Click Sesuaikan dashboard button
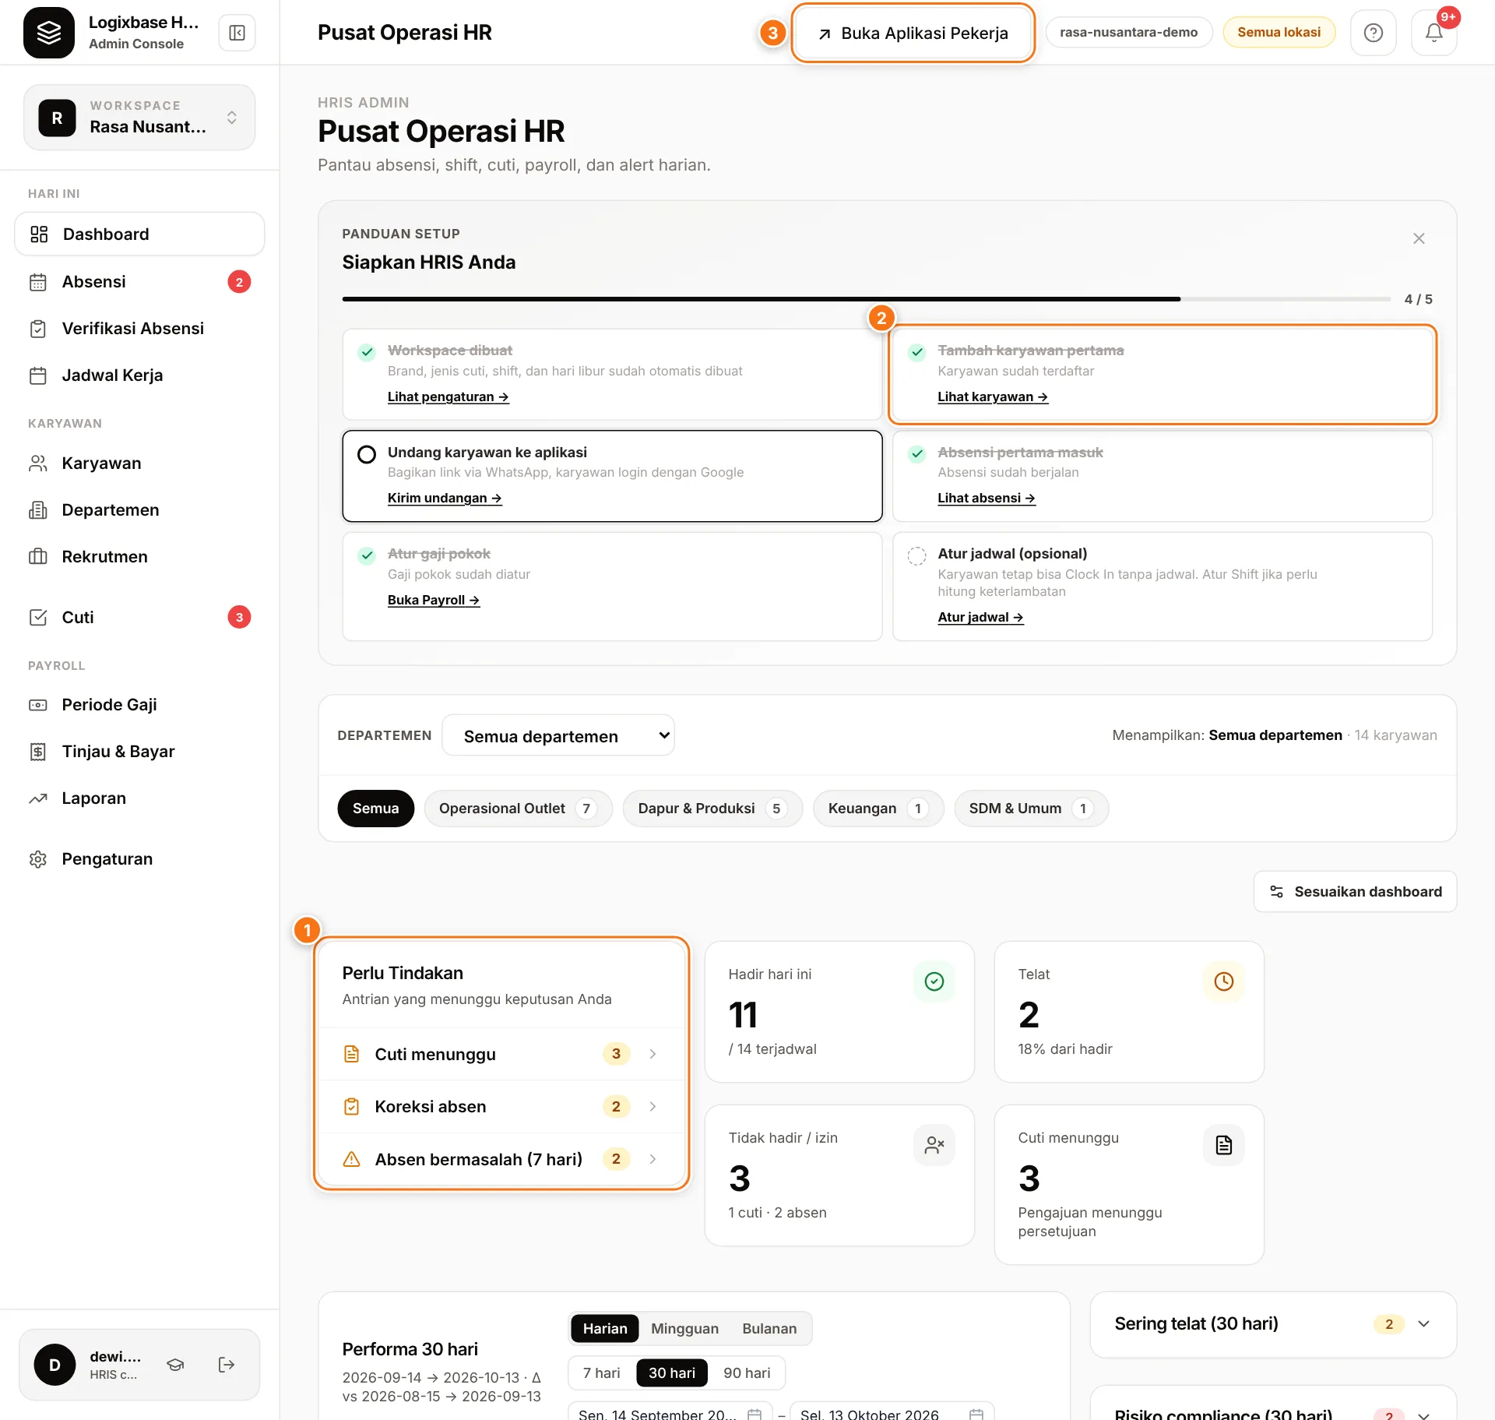The width and height of the screenshot is (1495, 1420). 1355,891
